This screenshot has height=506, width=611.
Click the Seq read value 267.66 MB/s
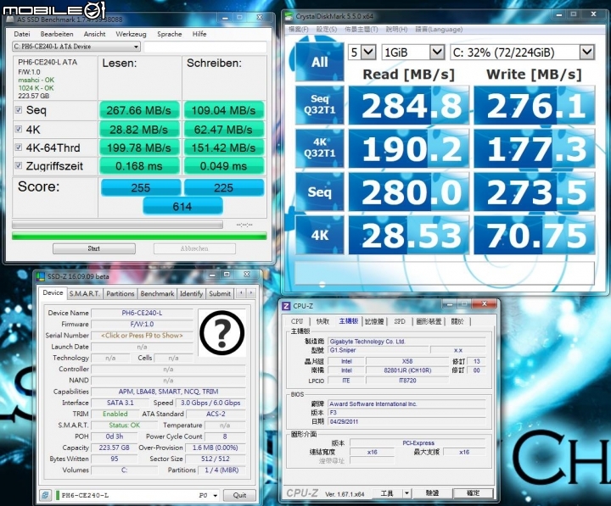(x=139, y=110)
